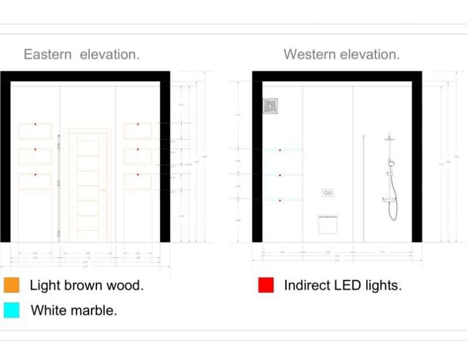Select the overhead rain shower head

coord(389,139)
